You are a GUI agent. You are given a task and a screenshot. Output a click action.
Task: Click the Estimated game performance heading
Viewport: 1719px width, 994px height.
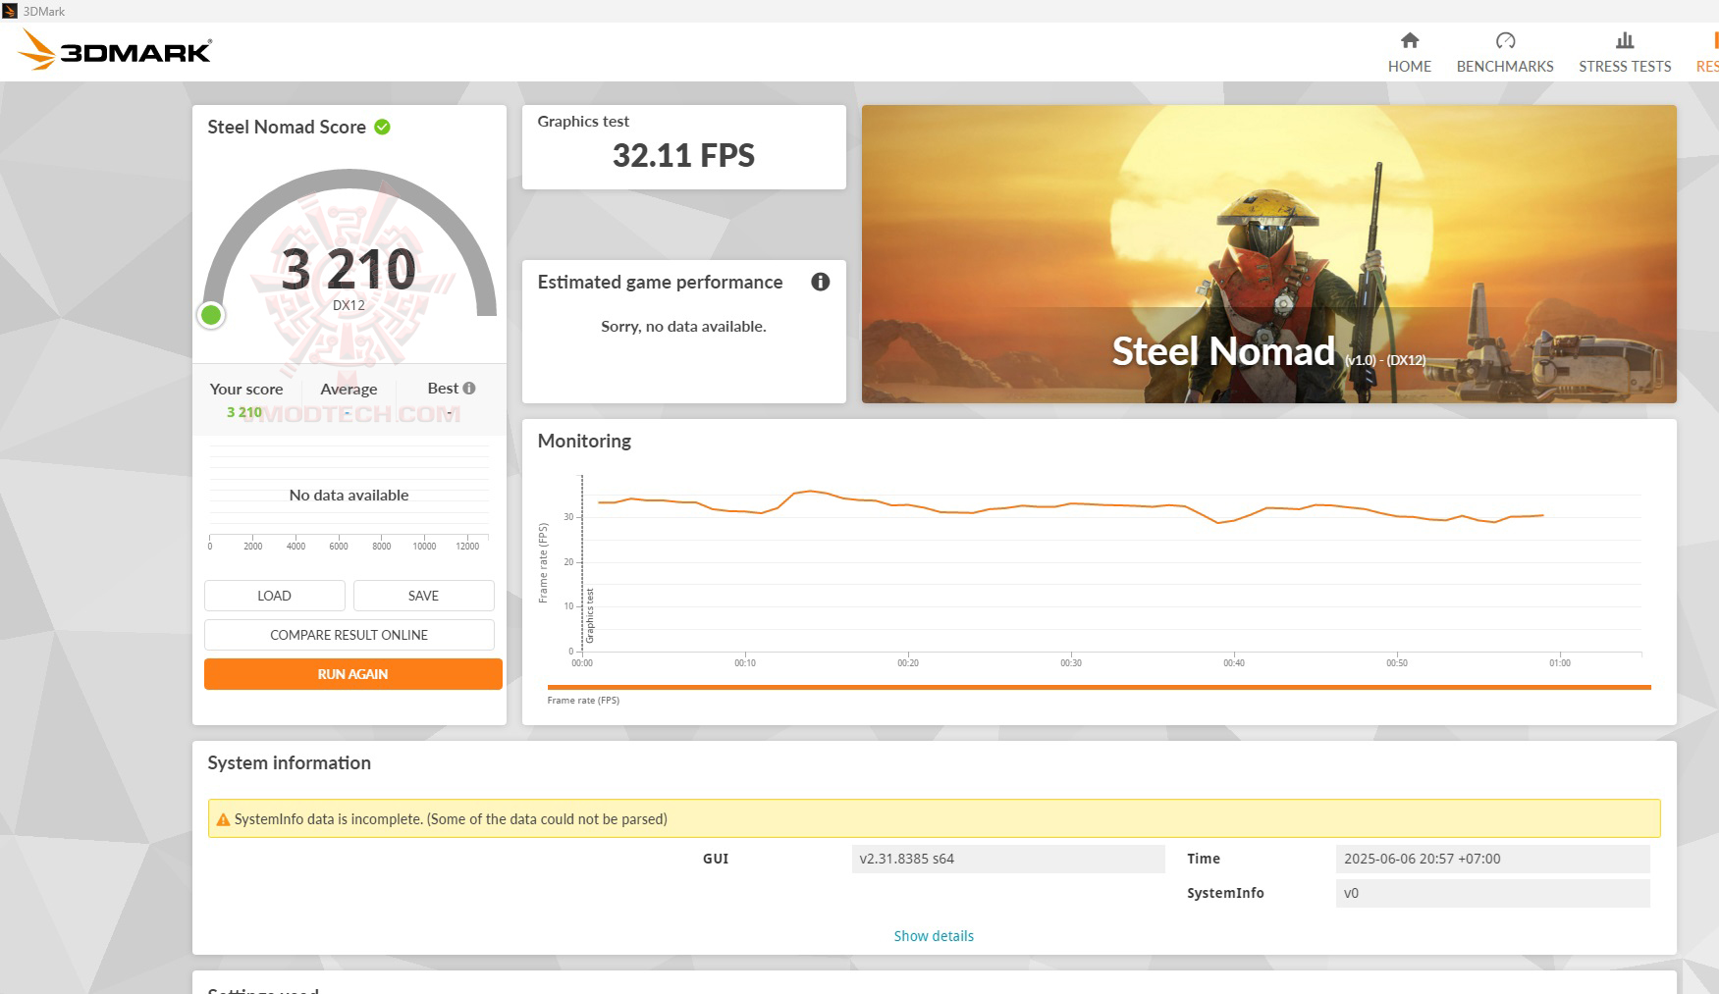(660, 282)
